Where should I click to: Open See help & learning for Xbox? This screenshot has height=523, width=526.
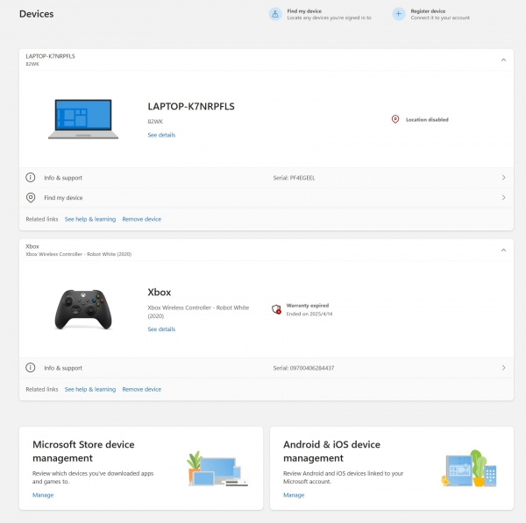[90, 389]
